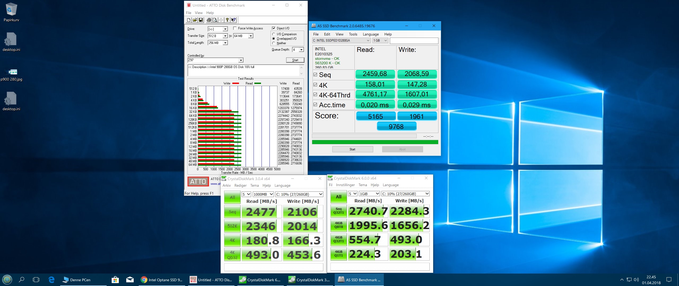This screenshot has height=286, width=679.
Task: Open Windows Start button on taskbar
Action: [7, 280]
